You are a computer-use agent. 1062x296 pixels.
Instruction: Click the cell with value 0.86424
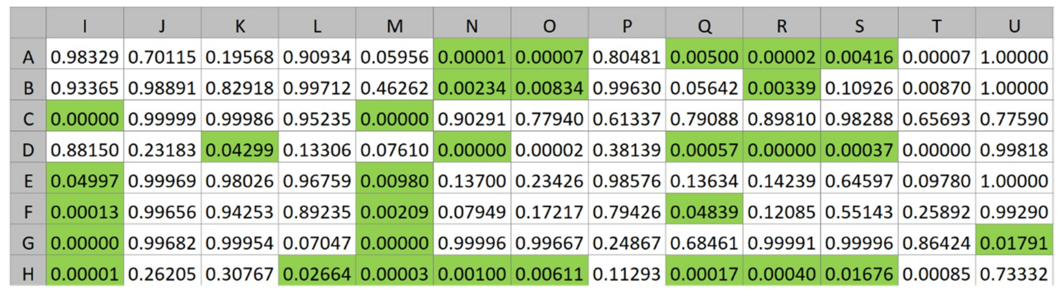(937, 243)
